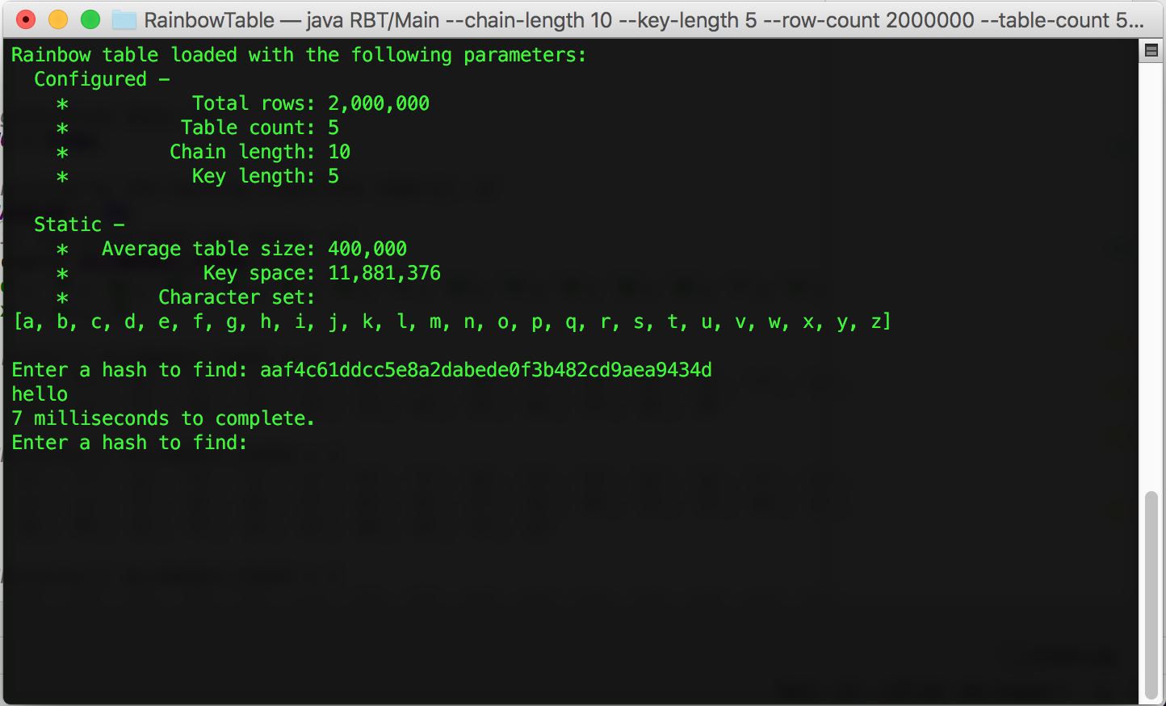Click the split pane icon at top right
The image size is (1166, 706).
(x=1151, y=51)
